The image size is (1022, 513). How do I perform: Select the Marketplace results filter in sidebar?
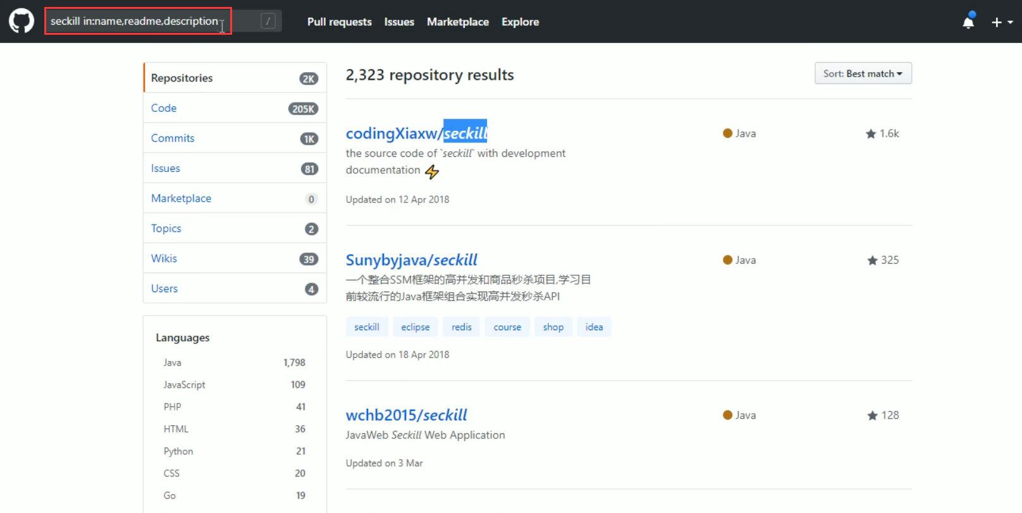(235, 198)
